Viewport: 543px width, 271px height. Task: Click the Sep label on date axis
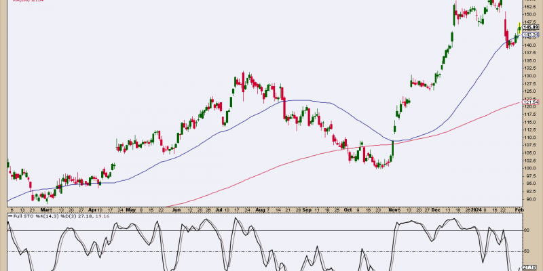(307, 210)
